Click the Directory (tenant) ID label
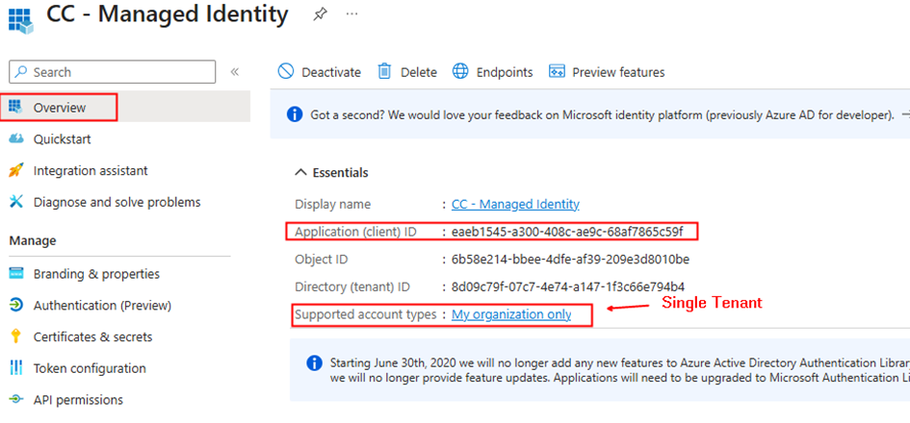The width and height of the screenshot is (910, 423). pos(352,286)
